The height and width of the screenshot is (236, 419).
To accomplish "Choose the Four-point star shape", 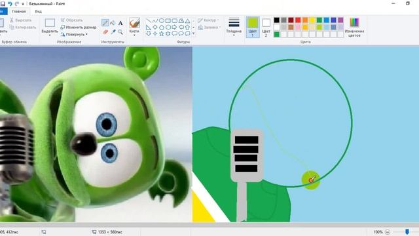I will [x=155, y=33].
